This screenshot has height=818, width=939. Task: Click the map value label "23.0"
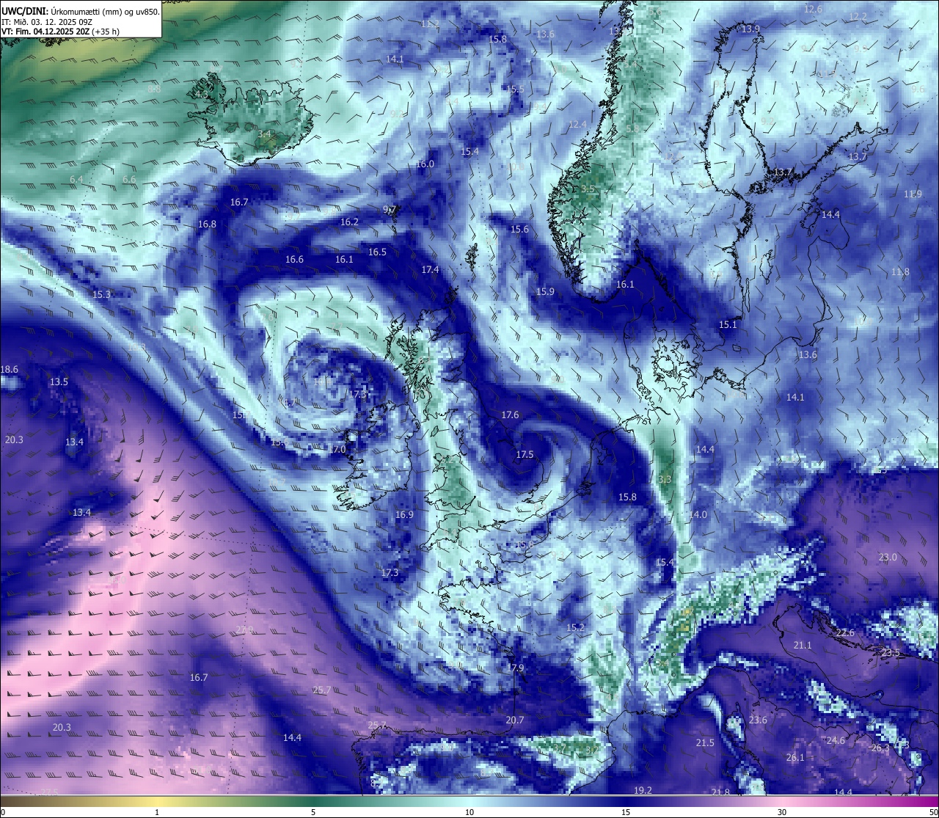coord(888,558)
